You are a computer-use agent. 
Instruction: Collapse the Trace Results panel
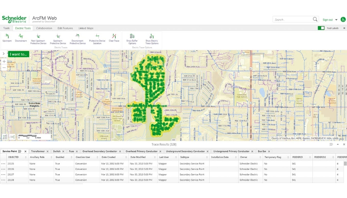click(x=338, y=144)
